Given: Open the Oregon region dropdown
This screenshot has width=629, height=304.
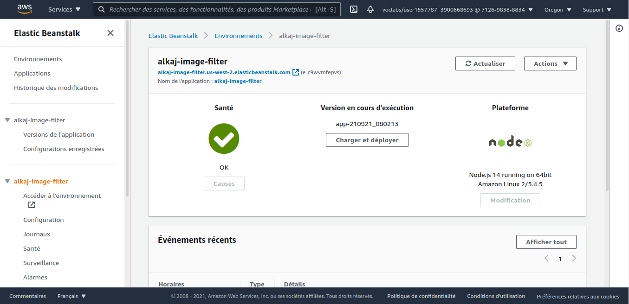Looking at the screenshot, I should [558, 9].
